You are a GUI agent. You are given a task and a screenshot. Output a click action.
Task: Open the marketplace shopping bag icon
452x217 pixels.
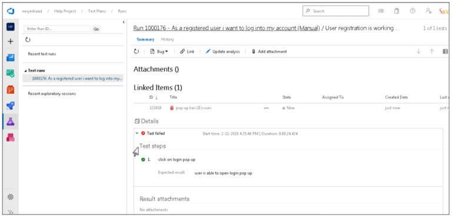point(397,11)
